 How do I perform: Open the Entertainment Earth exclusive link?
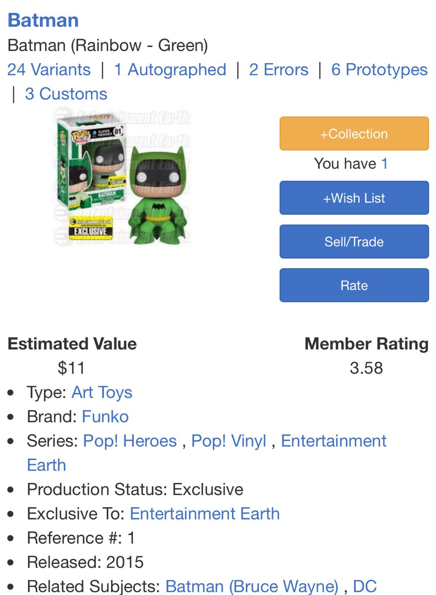click(204, 513)
